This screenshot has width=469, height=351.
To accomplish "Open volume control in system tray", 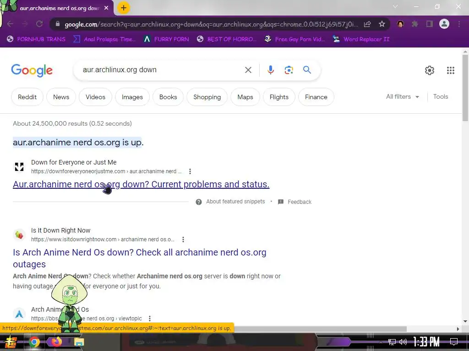I will tap(403, 342).
